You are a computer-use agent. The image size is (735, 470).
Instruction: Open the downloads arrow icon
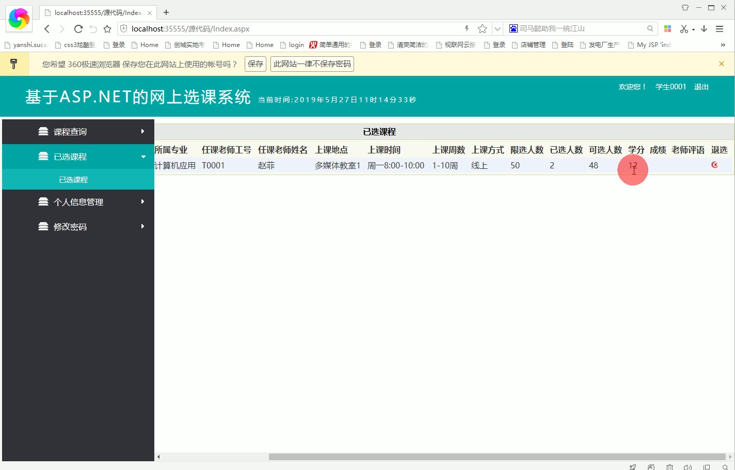704,29
